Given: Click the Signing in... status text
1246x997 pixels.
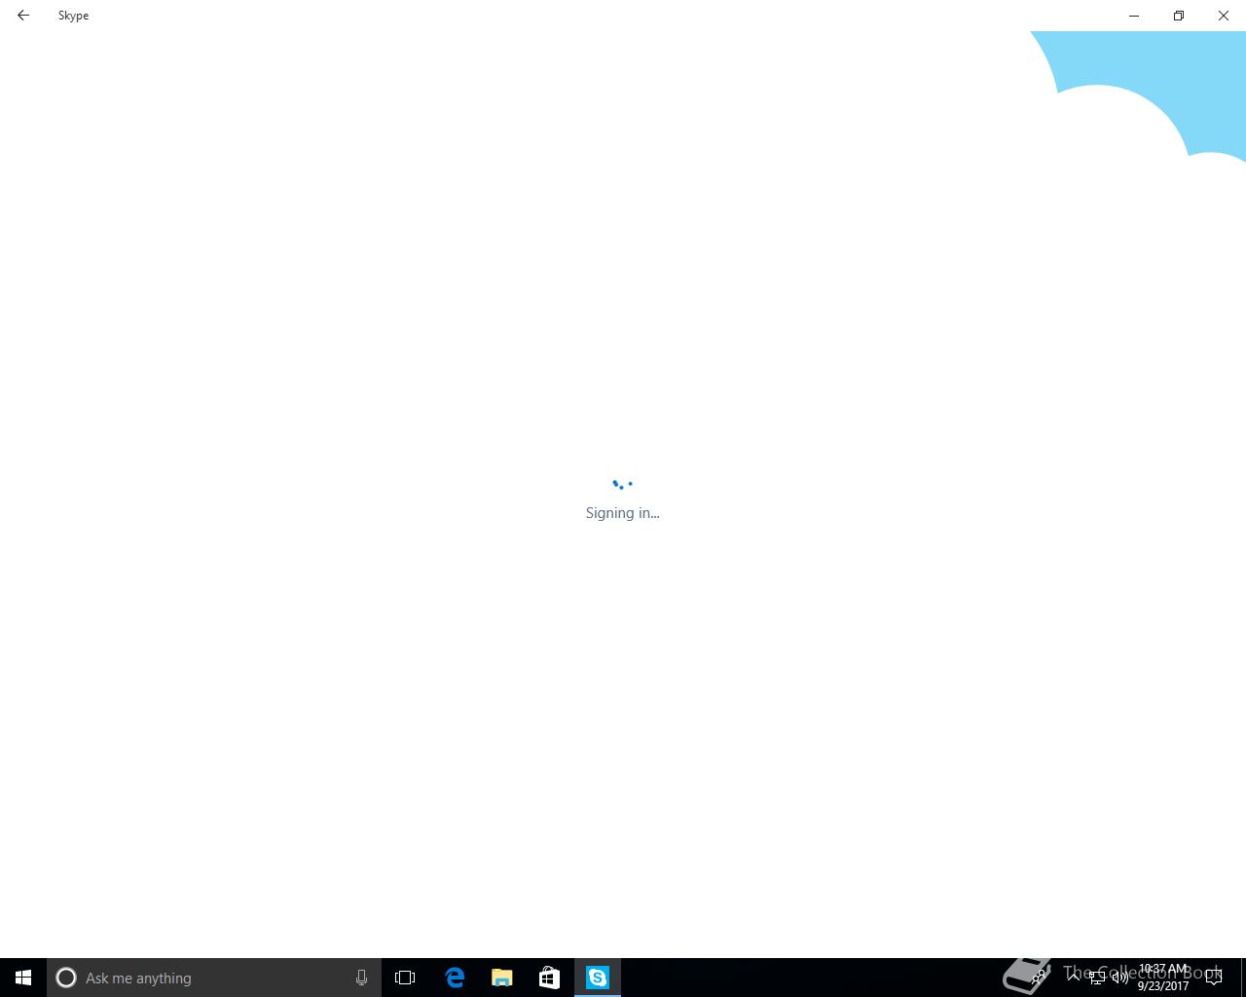Looking at the screenshot, I should [623, 513].
